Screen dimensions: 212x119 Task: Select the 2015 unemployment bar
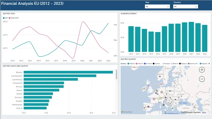tap(151, 42)
